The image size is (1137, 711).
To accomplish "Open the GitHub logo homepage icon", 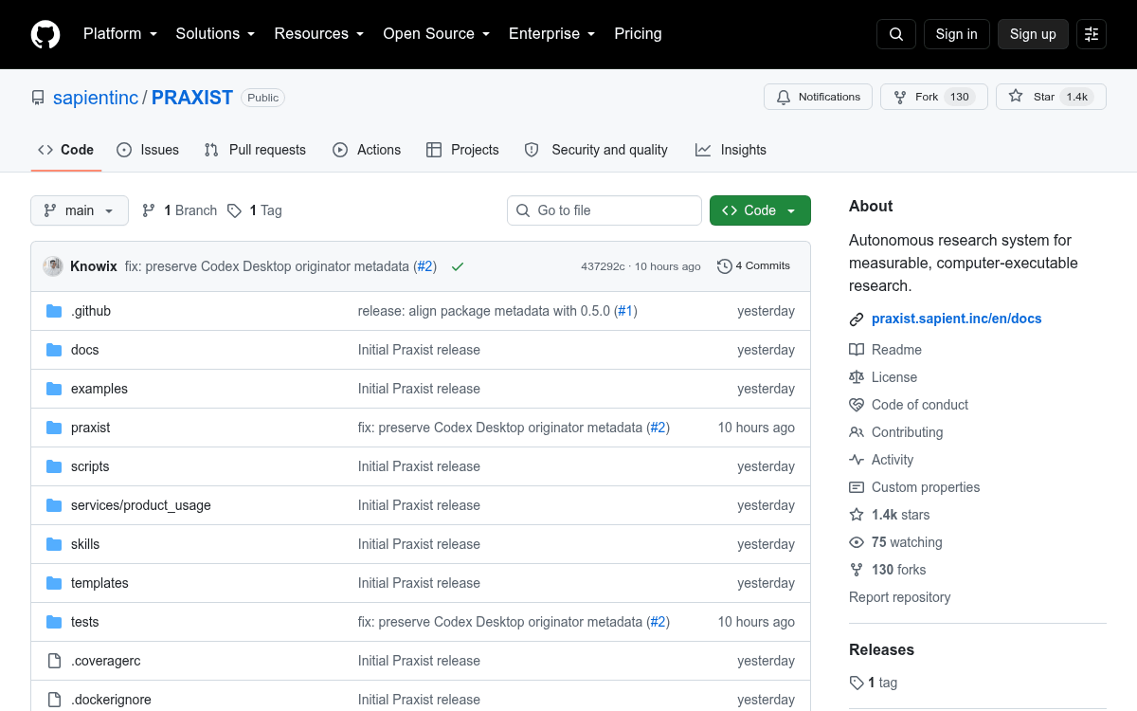I will coord(45,34).
